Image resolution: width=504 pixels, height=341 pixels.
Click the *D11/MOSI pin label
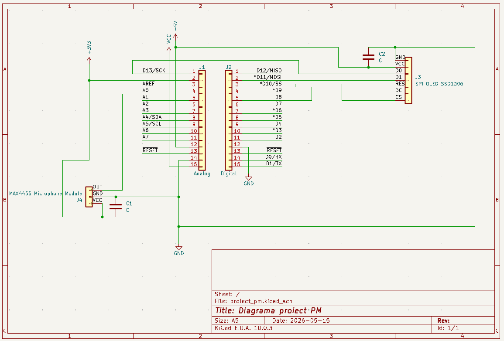pos(268,77)
